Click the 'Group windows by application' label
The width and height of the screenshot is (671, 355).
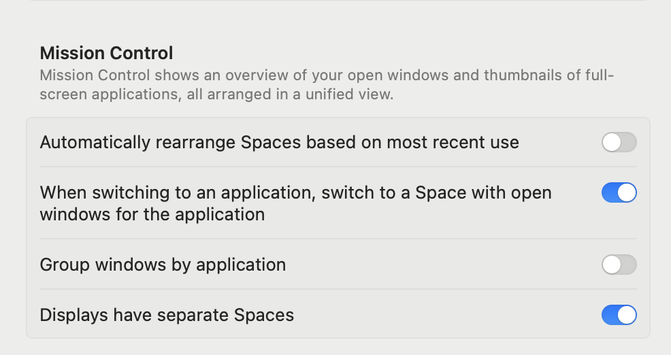[x=163, y=265]
